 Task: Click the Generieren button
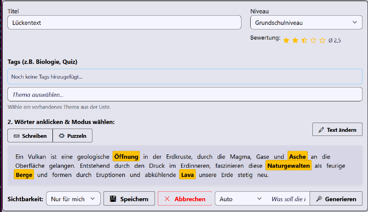pos(336,199)
